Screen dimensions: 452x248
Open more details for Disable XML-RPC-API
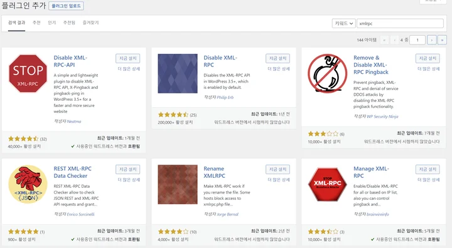129,69
